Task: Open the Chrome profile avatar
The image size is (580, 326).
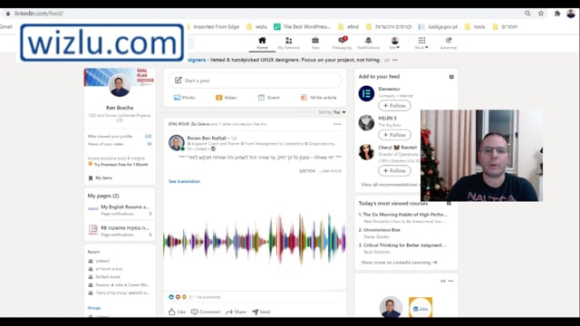Action: [x=571, y=14]
